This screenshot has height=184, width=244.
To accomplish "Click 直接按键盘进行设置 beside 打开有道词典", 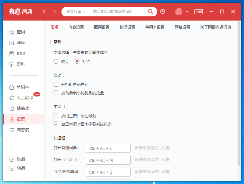I will 152,148.
